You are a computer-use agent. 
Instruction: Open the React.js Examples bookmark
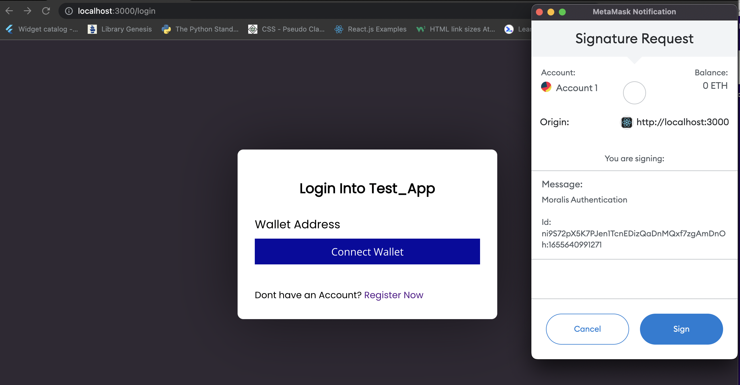point(371,29)
